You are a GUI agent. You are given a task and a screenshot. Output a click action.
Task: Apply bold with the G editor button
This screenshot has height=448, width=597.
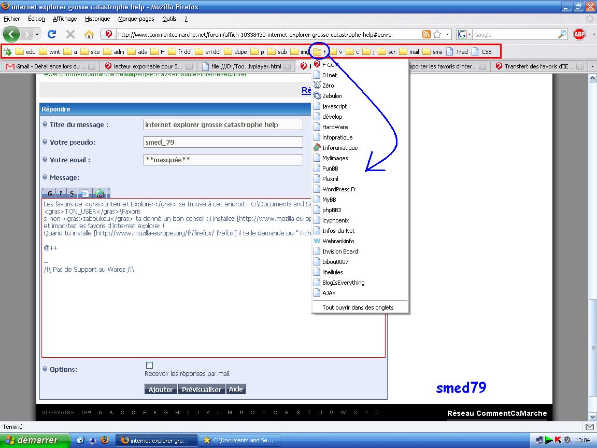(x=50, y=194)
